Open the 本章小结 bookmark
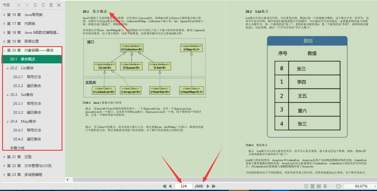 click(x=17, y=148)
